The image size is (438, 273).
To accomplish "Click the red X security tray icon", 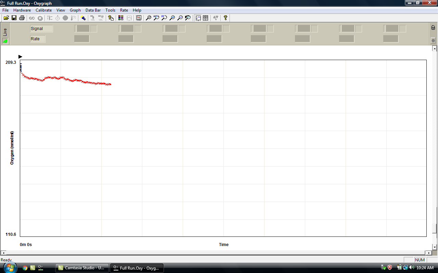I will [x=390, y=268].
